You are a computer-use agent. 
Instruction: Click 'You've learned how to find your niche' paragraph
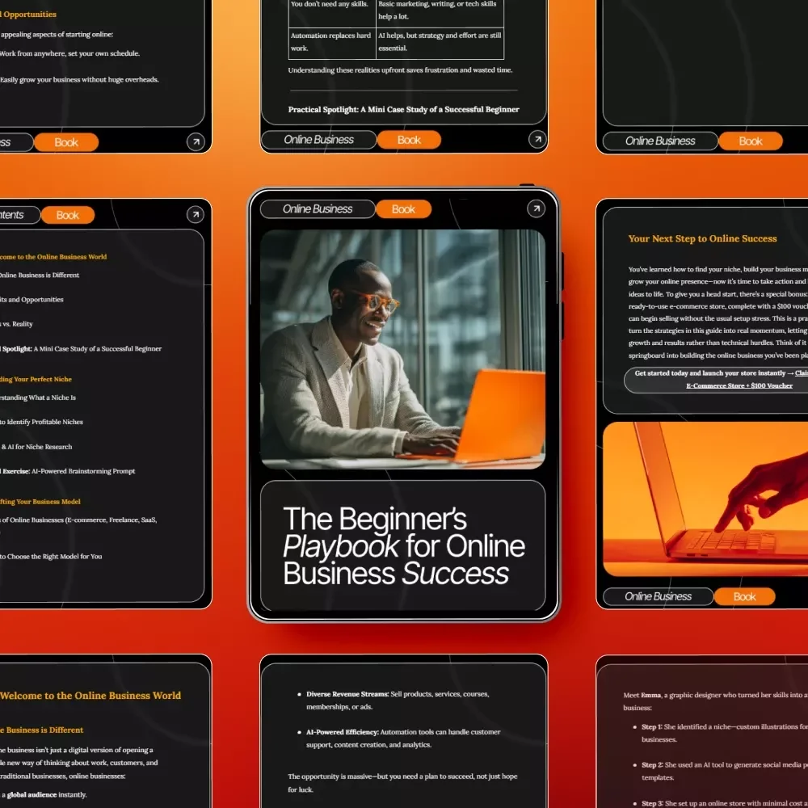(718, 312)
